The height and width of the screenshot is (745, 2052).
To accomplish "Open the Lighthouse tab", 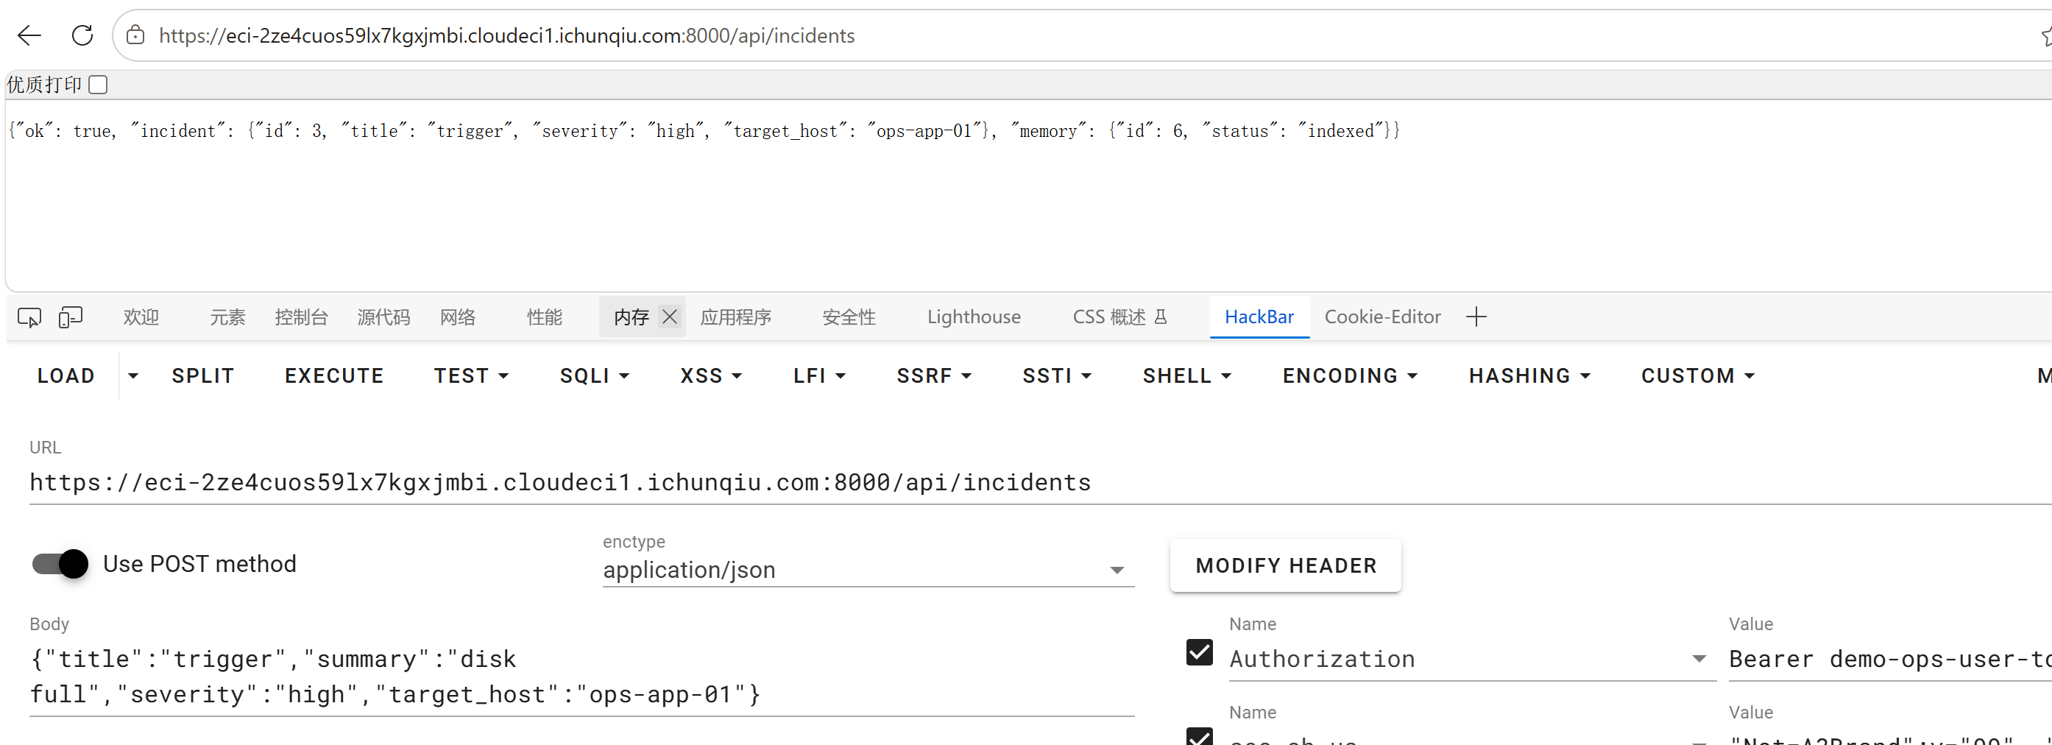I will click(974, 317).
